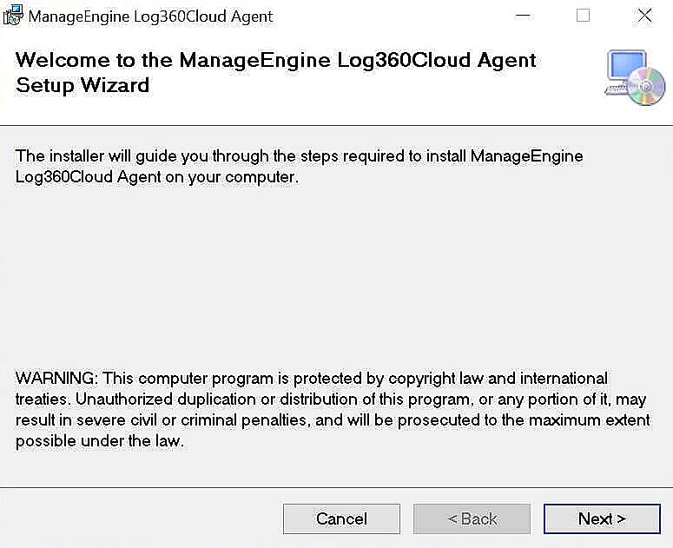Click the maximize button in the title bar
The height and width of the screenshot is (548, 673).
[x=584, y=16]
